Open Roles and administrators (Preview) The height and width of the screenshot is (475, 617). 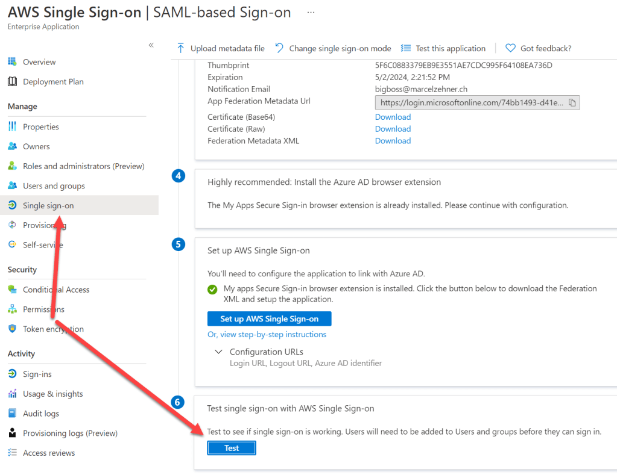point(83,166)
